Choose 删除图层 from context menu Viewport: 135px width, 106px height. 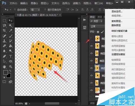tap(116, 25)
